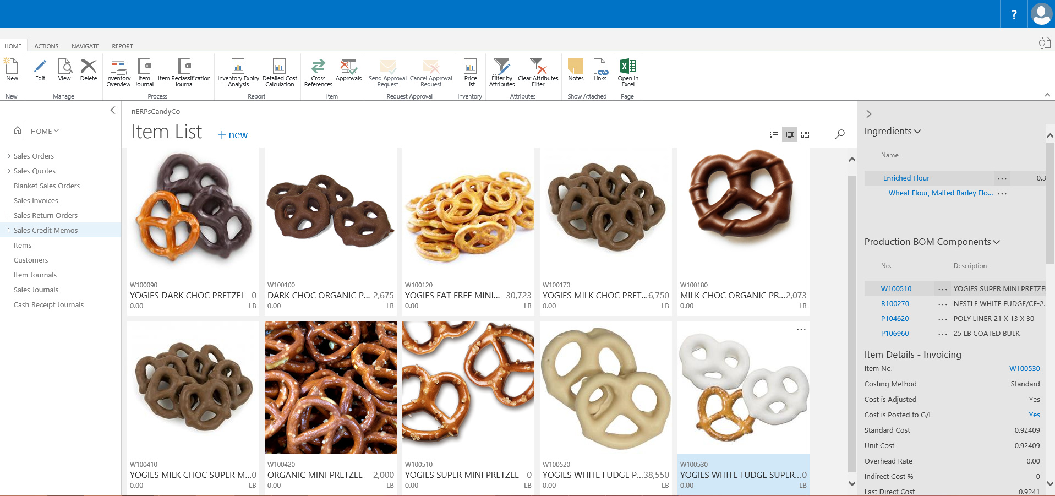Select YOGIES DARK CHOC PRETZEL tile
This screenshot has height=496, width=1055.
193,232
